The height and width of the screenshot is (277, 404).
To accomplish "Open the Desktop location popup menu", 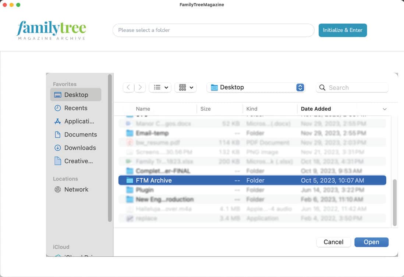I will coord(256,87).
